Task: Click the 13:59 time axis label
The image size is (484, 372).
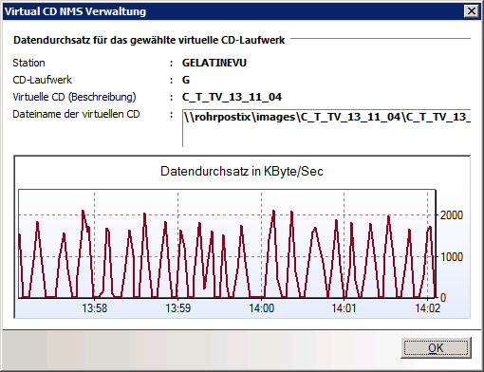Action: pyautogui.click(x=178, y=307)
